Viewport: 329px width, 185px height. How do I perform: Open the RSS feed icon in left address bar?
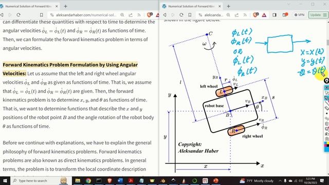click(x=139, y=15)
